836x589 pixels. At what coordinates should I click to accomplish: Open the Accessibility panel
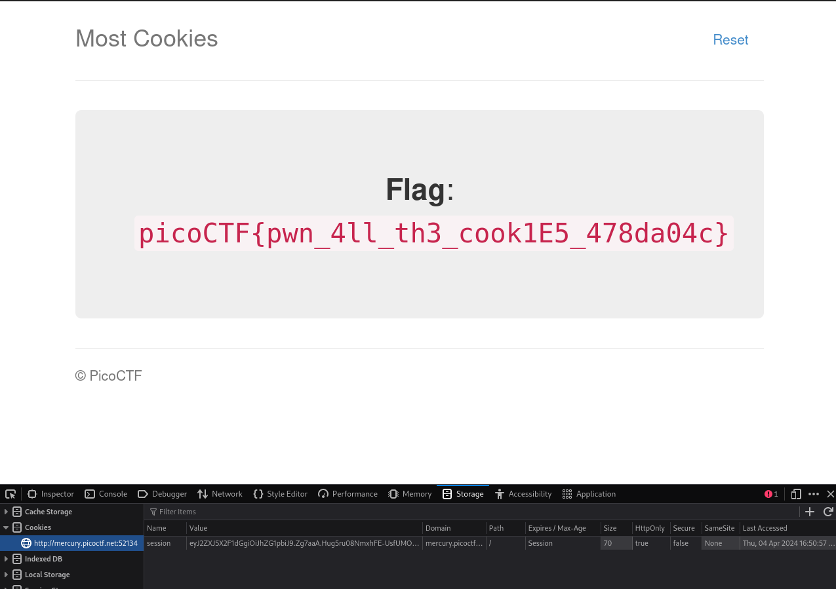tap(523, 494)
